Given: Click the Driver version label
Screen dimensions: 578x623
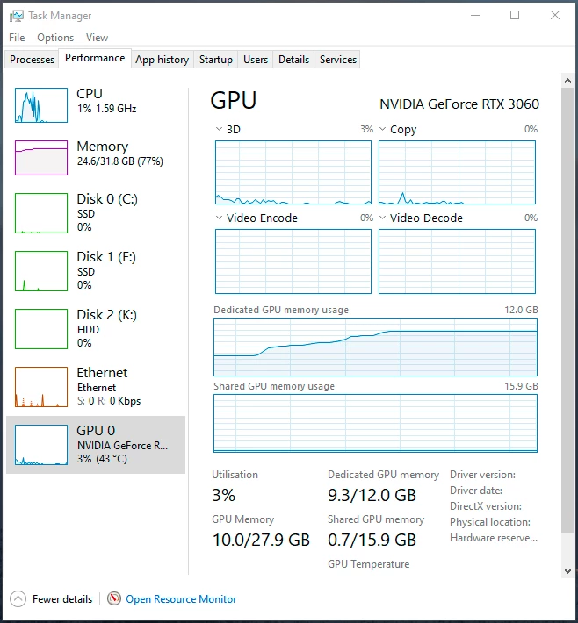Looking at the screenshot, I should (482, 475).
